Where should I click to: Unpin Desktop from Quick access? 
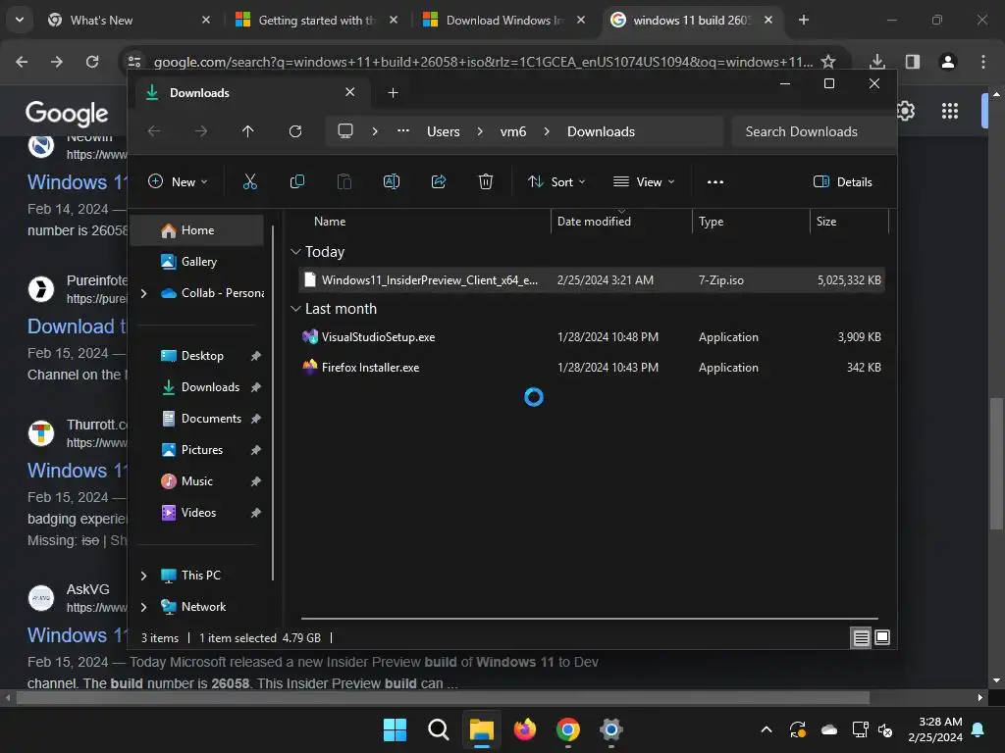(x=256, y=356)
